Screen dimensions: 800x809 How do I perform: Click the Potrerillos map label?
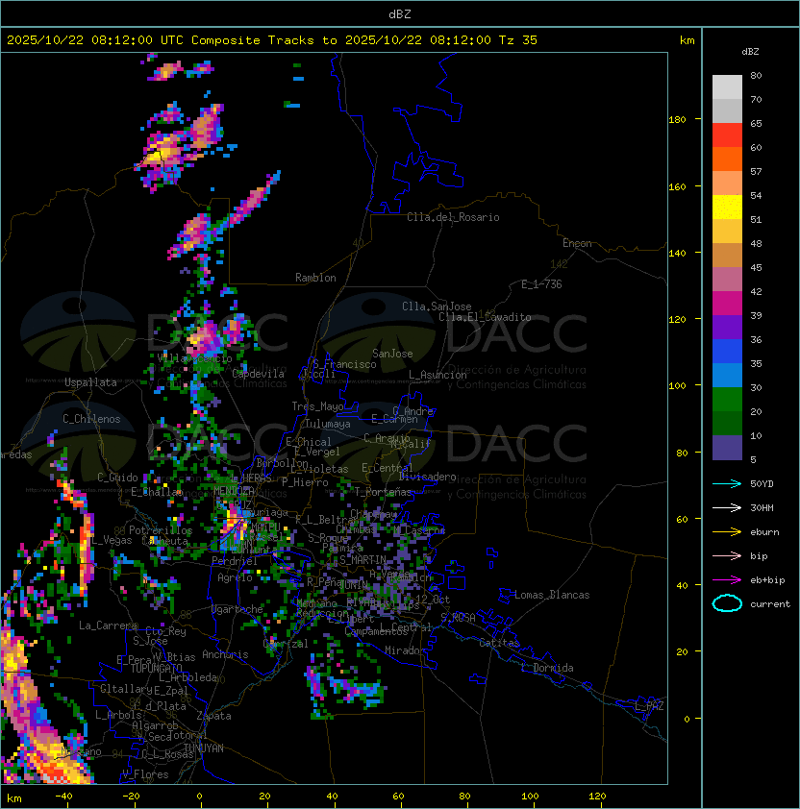(161, 530)
